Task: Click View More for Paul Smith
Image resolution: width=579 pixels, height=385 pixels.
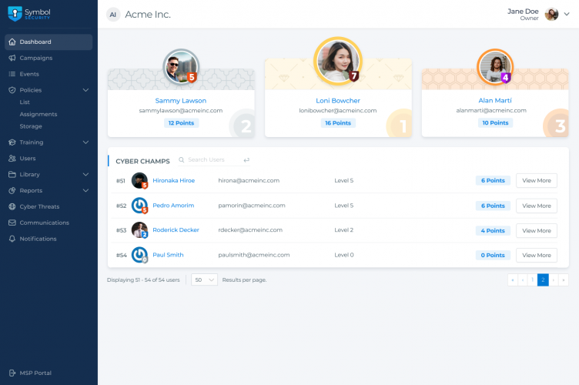Action: [x=537, y=255]
